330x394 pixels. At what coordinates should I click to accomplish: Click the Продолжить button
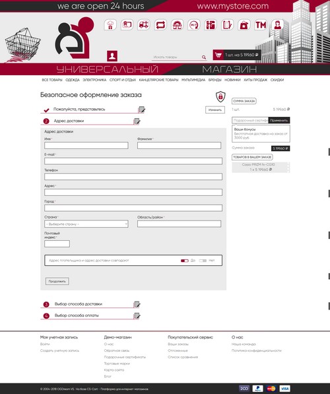57,281
